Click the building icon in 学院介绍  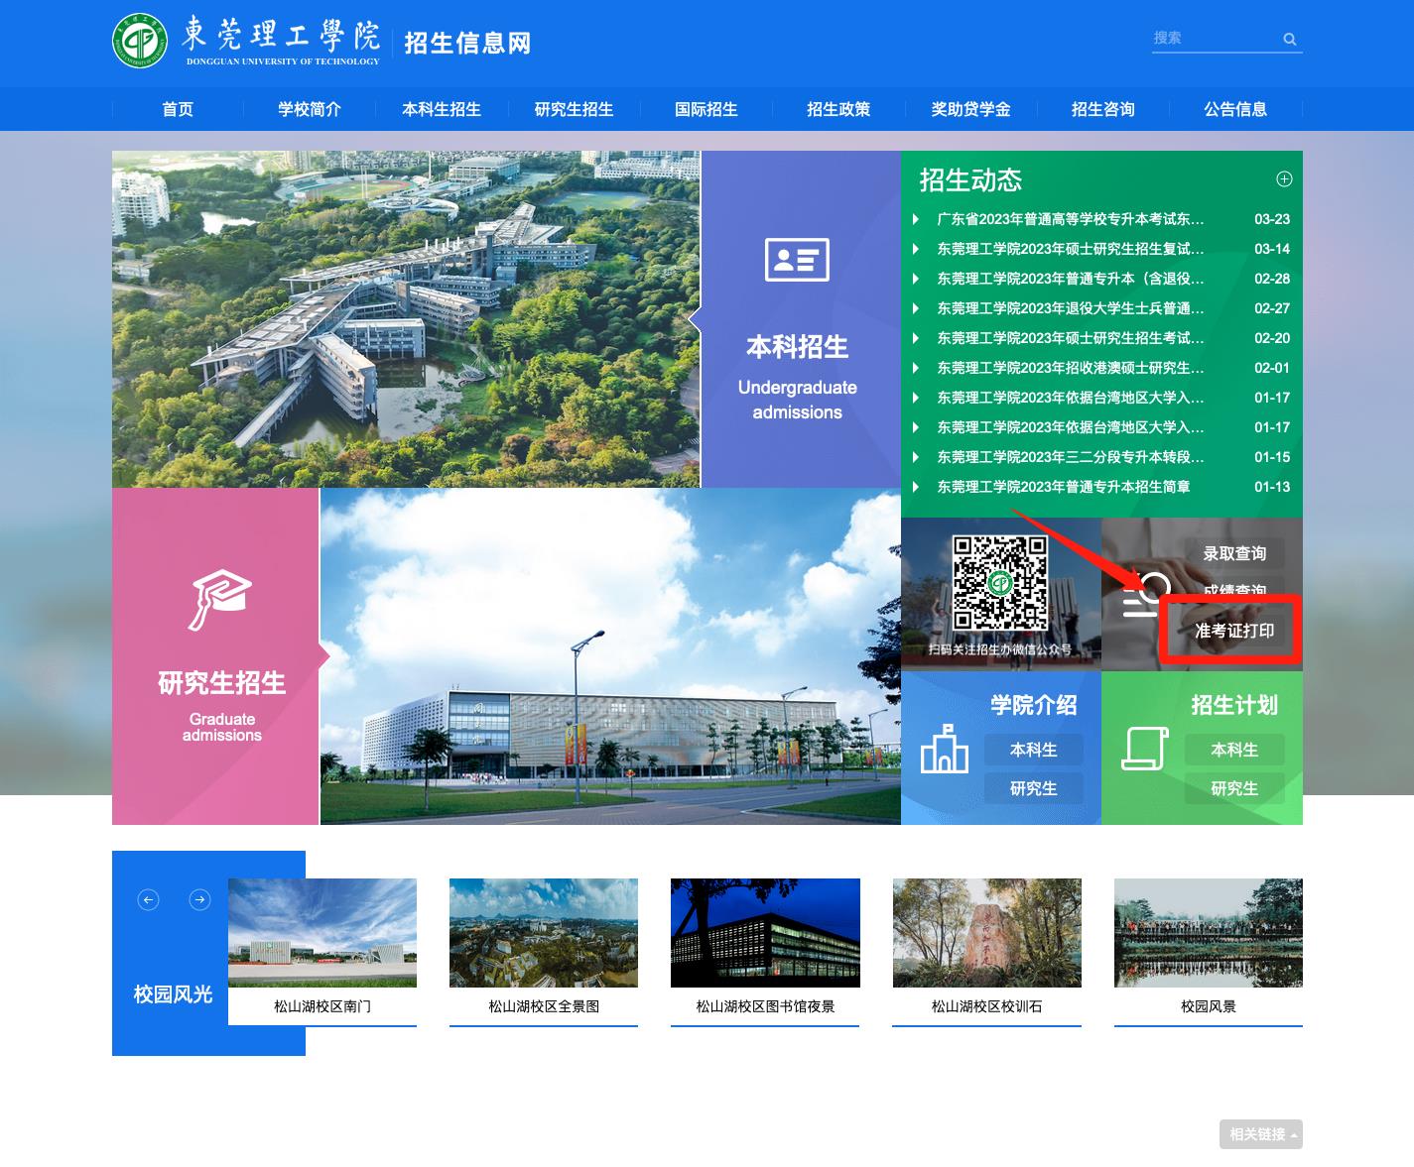[944, 749]
